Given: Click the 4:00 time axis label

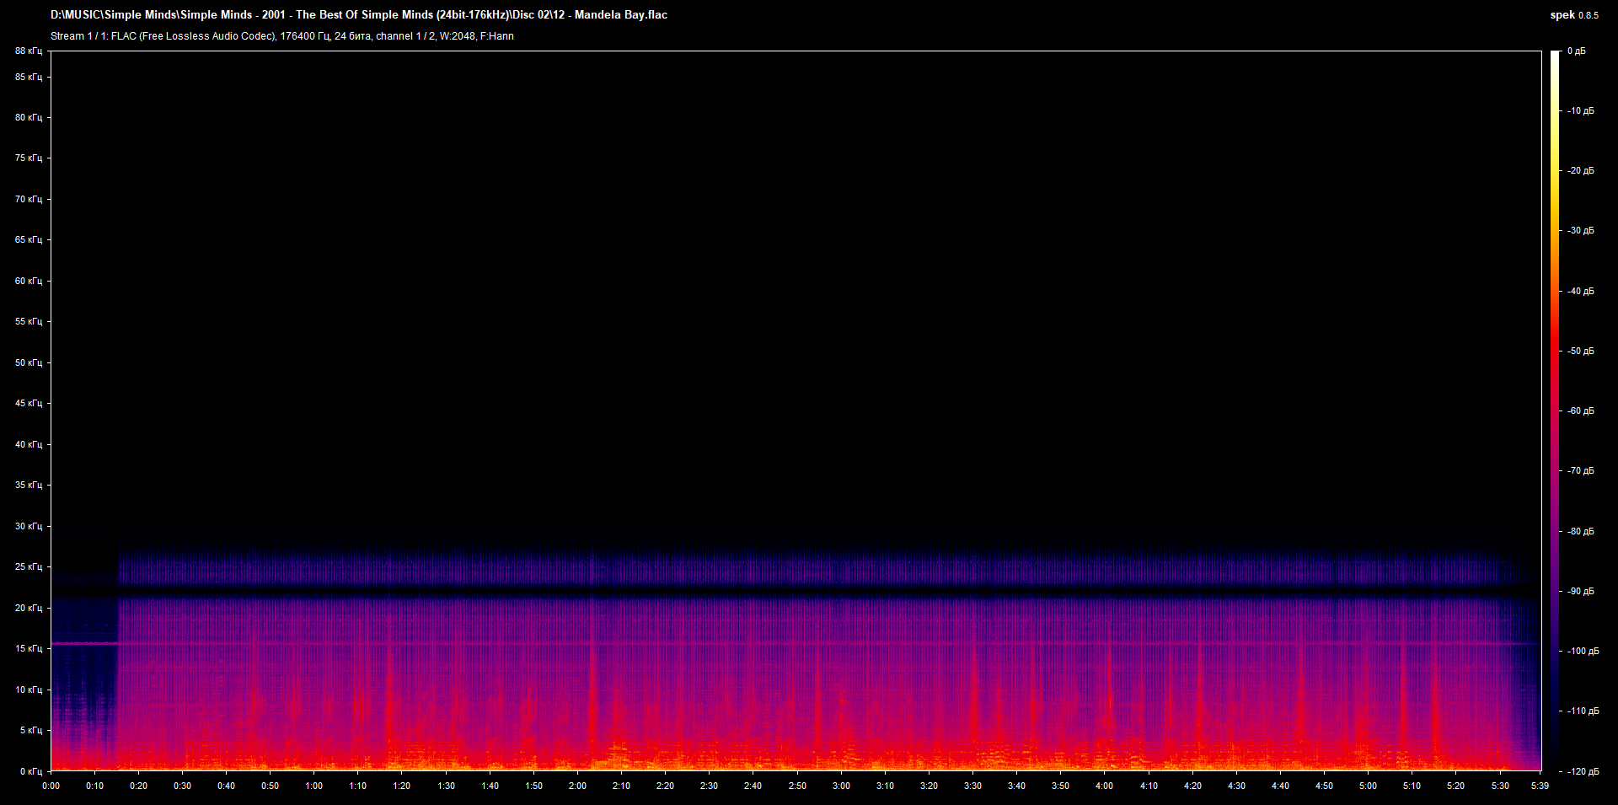Looking at the screenshot, I should coord(1104,786).
